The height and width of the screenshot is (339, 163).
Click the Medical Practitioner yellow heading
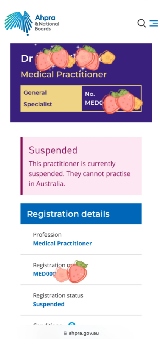64,75
